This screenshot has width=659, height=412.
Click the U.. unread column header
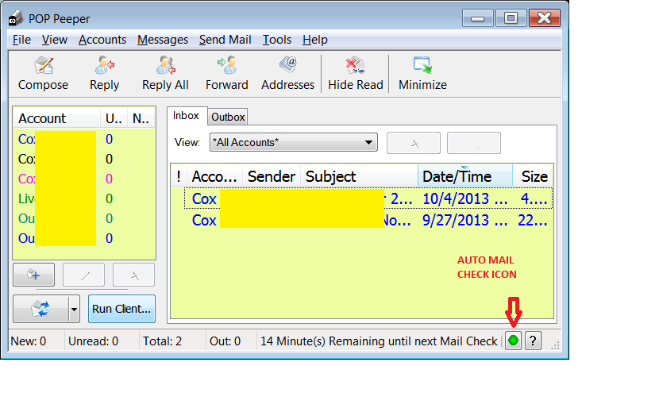tap(114, 118)
